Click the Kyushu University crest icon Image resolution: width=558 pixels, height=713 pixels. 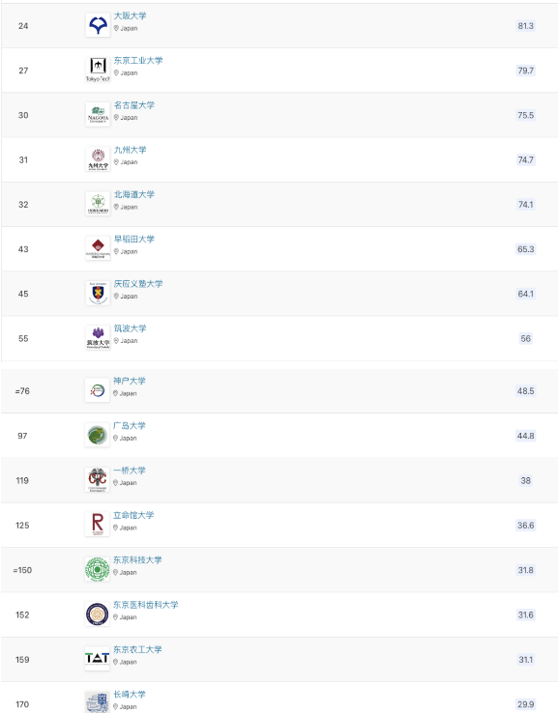tap(98, 159)
